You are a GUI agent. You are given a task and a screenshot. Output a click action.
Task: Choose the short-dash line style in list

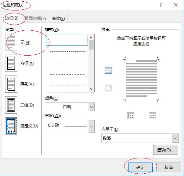click(x=67, y=63)
